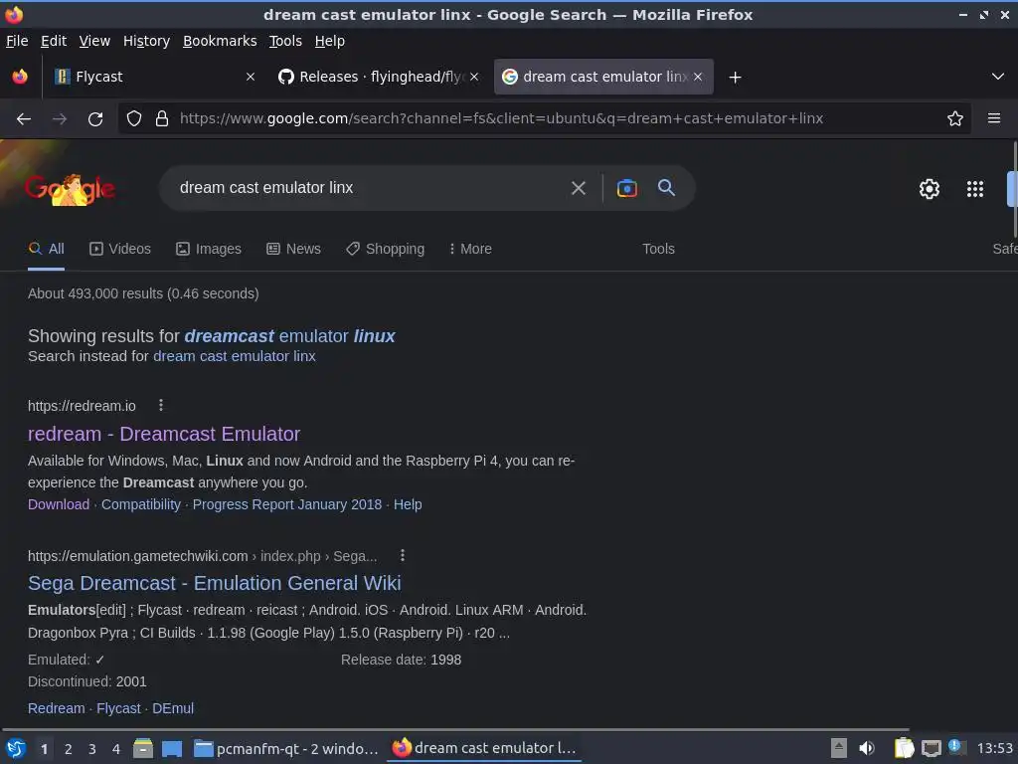
Task: Open the DEmul wiki sublink
Action: [x=173, y=708]
